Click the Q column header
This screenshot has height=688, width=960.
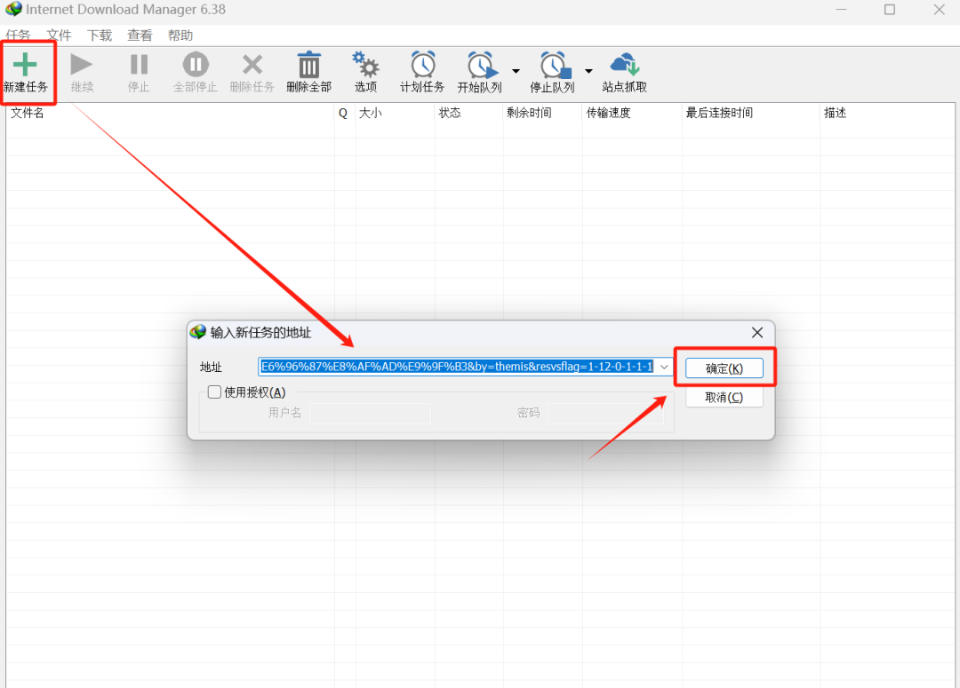(345, 113)
